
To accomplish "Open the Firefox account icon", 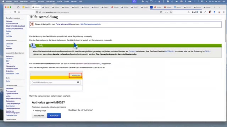I will (201, 12).
